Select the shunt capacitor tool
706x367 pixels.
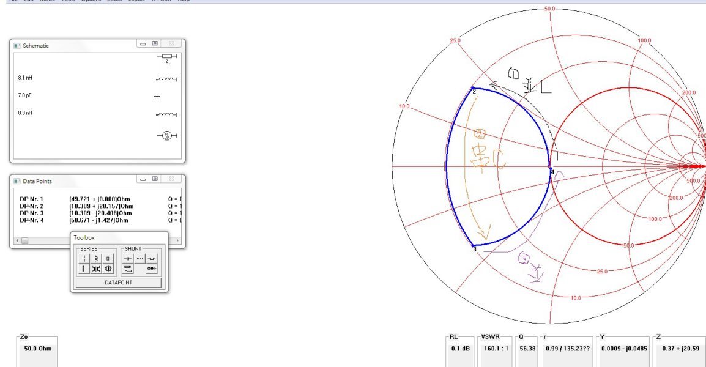[128, 259]
